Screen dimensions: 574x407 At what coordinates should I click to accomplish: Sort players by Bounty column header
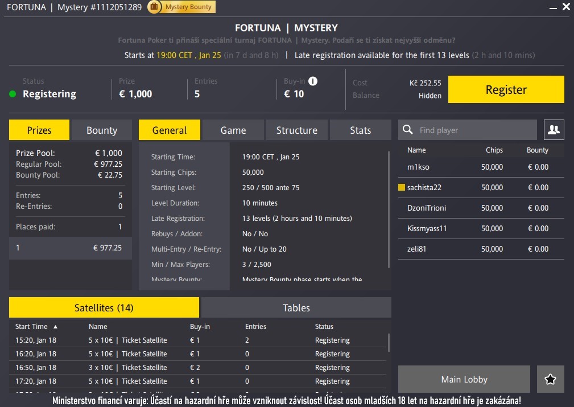click(538, 150)
